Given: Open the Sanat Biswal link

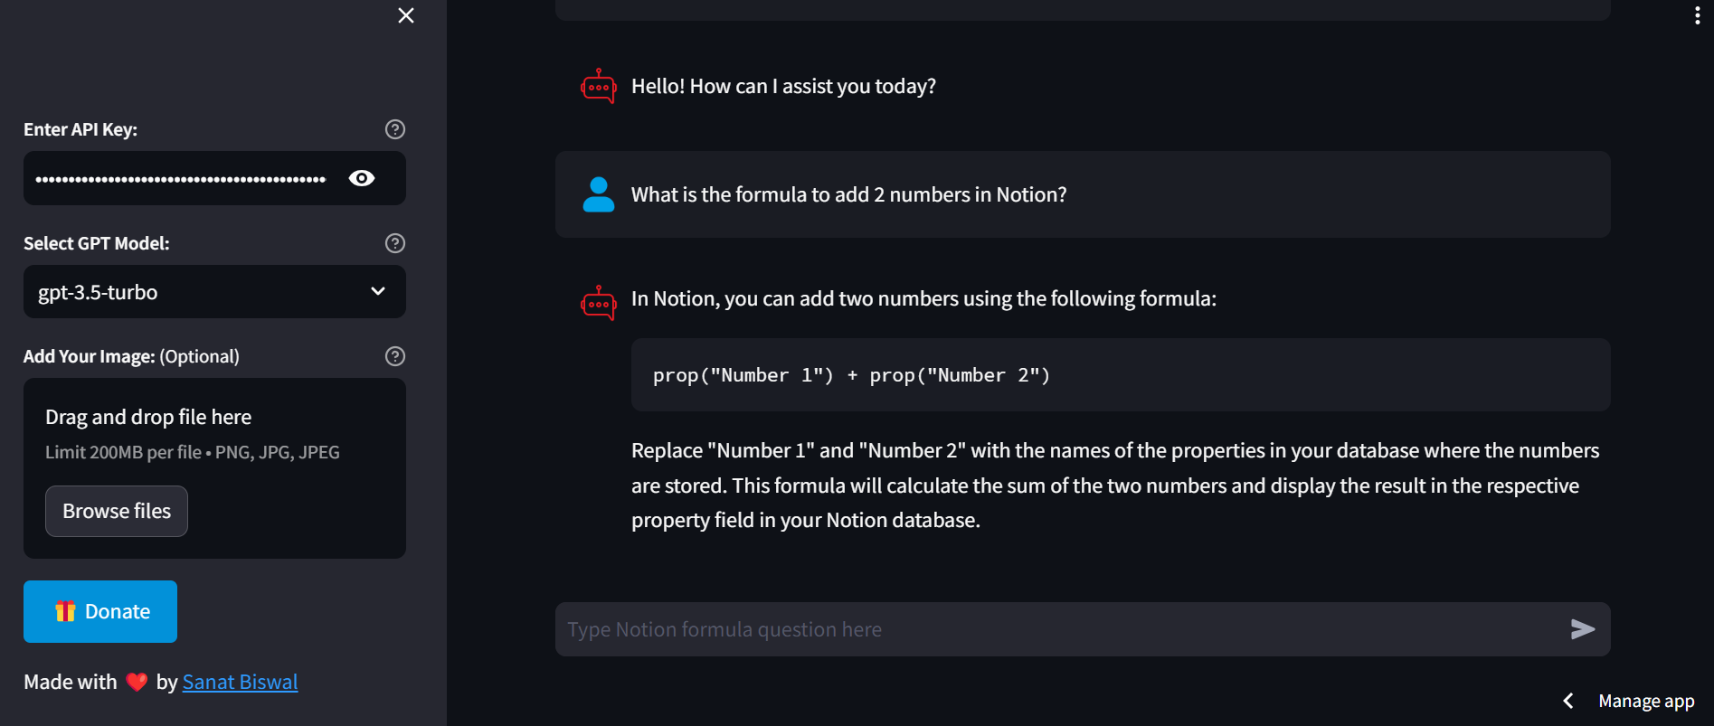Looking at the screenshot, I should tap(240, 682).
